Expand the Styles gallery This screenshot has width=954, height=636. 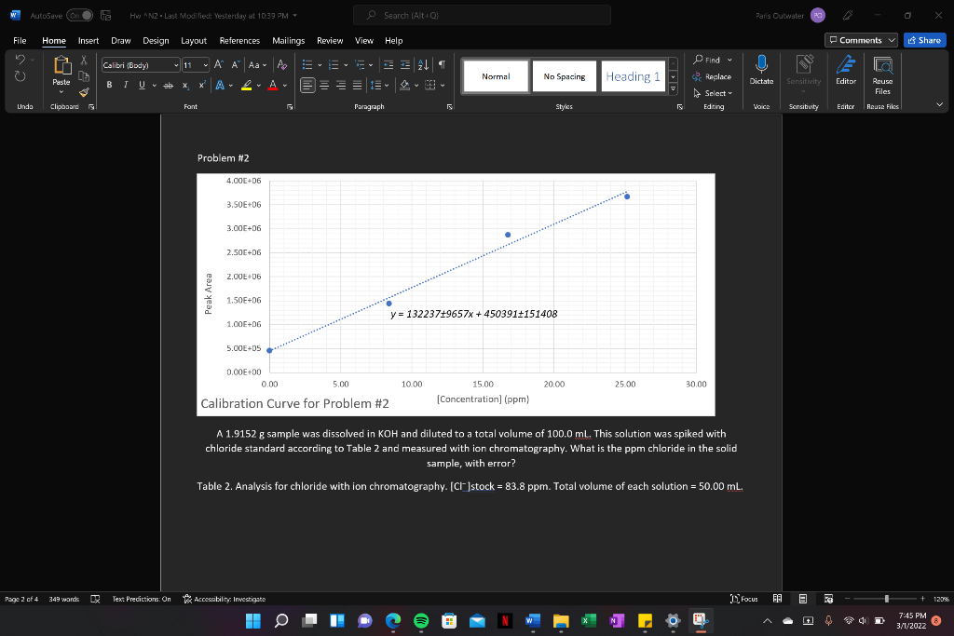click(x=673, y=88)
